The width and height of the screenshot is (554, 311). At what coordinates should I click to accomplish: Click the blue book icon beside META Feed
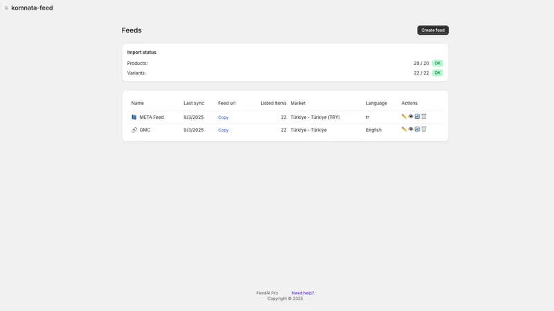[x=134, y=117]
